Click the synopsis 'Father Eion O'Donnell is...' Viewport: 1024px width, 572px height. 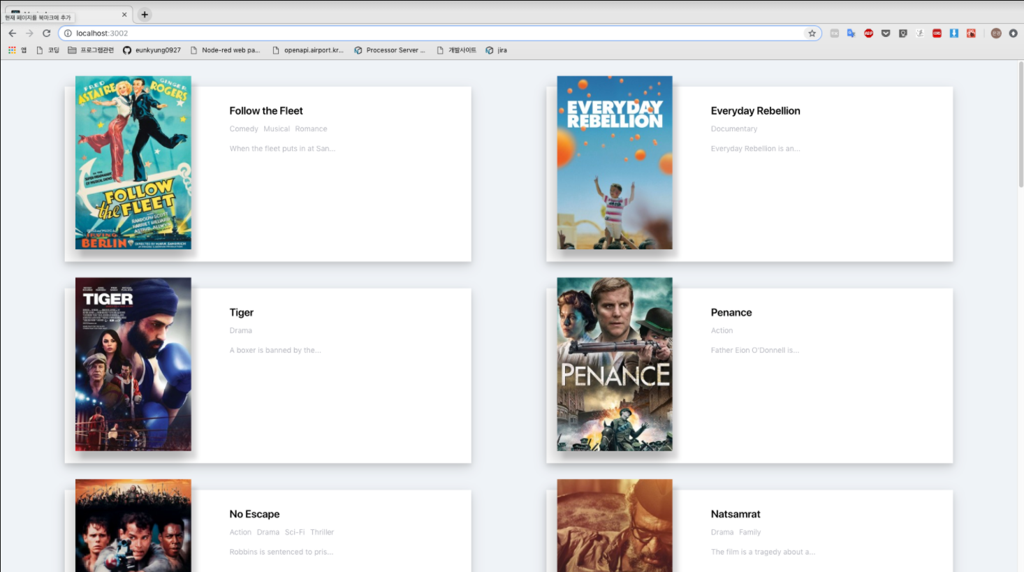[755, 351]
